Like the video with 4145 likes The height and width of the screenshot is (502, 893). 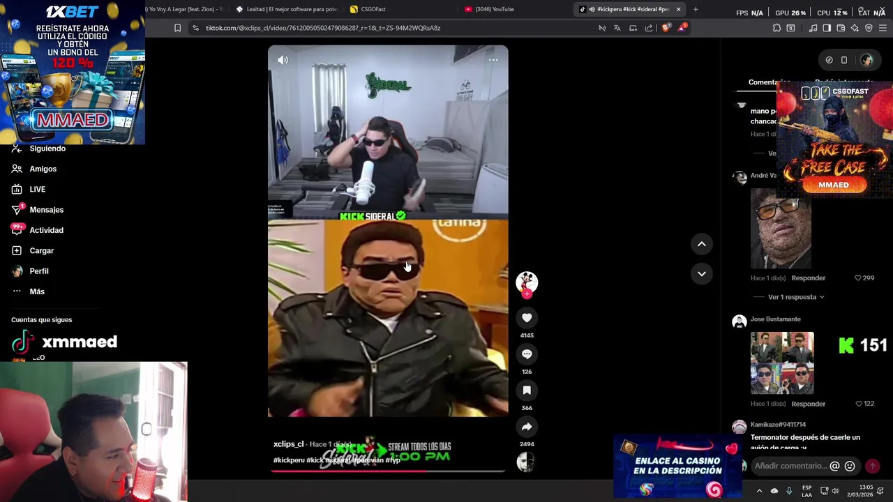pos(527,318)
